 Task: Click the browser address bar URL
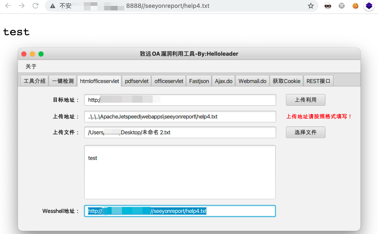pos(168,6)
